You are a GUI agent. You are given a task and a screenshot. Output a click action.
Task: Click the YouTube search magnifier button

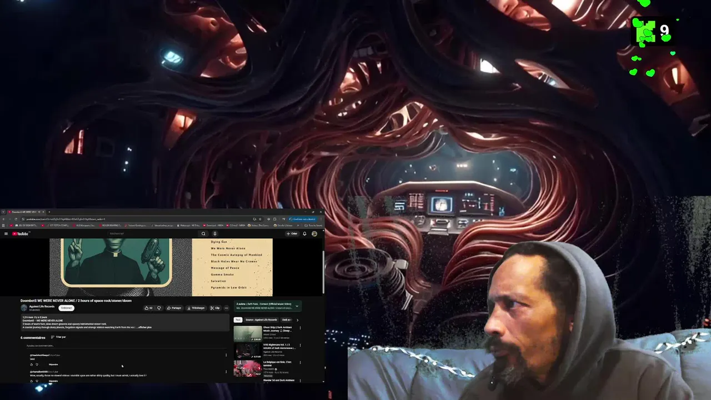203,234
